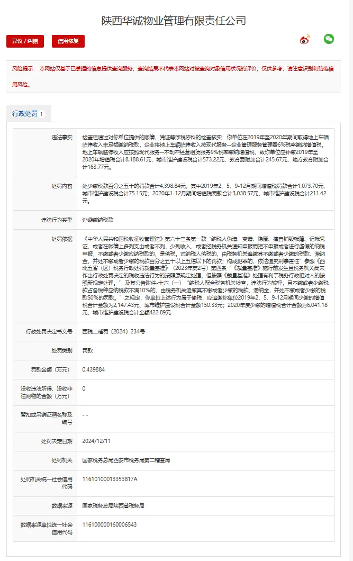The width and height of the screenshot is (353, 561).
Task: Select the 逃避缴纳税款 violation type value
Action: pyautogui.click(x=99, y=220)
